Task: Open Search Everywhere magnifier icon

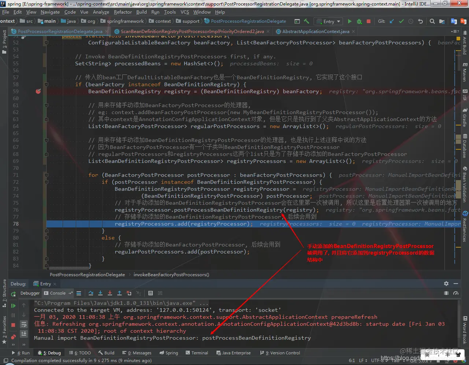Action: pyautogui.click(x=432, y=21)
